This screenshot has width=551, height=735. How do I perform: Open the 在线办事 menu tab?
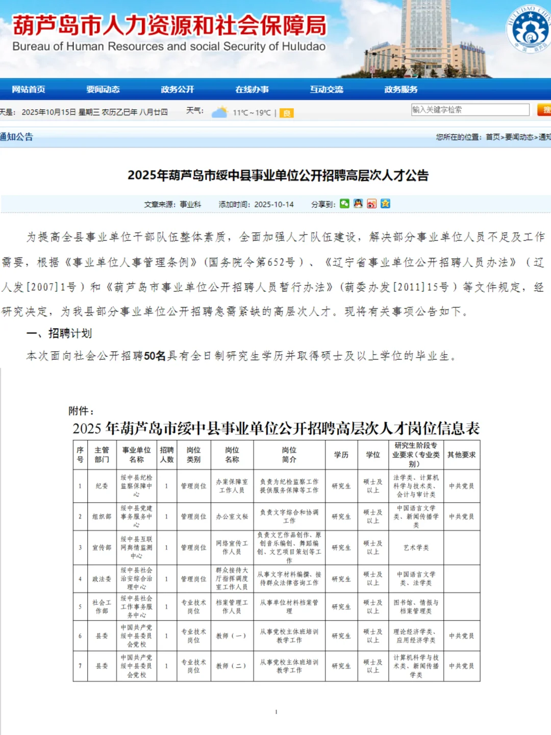click(252, 89)
